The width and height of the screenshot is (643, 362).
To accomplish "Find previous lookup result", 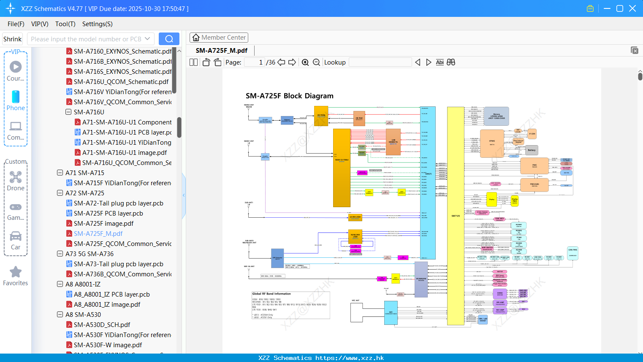I will 418,62.
